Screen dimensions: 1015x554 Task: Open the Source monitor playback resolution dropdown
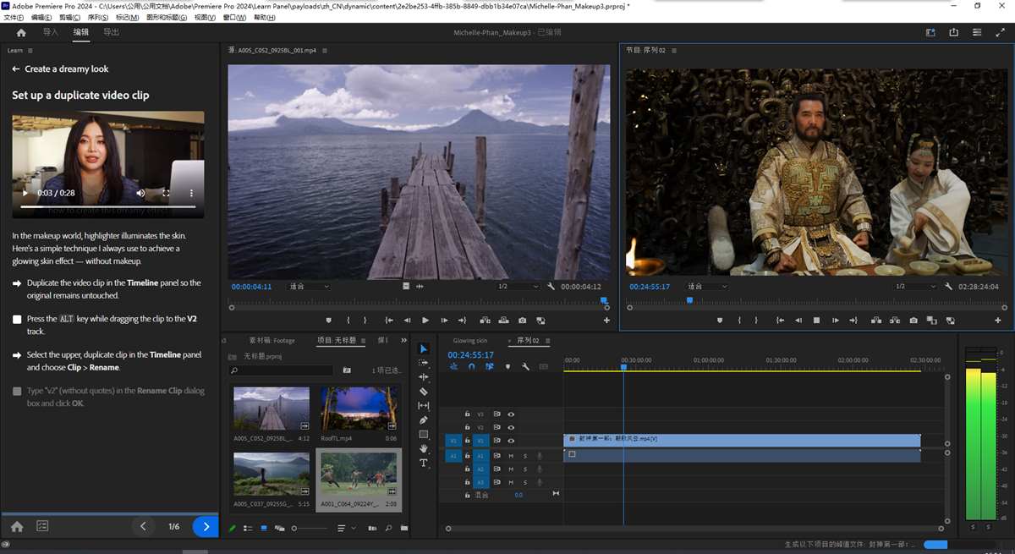click(518, 287)
